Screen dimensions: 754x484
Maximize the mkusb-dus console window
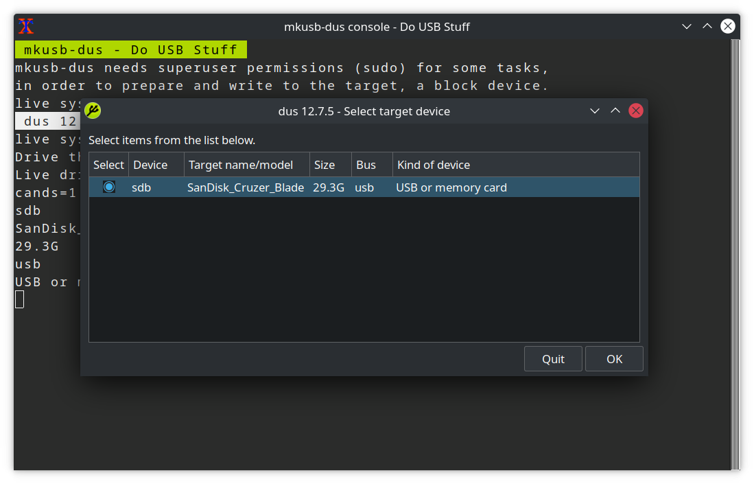click(707, 27)
